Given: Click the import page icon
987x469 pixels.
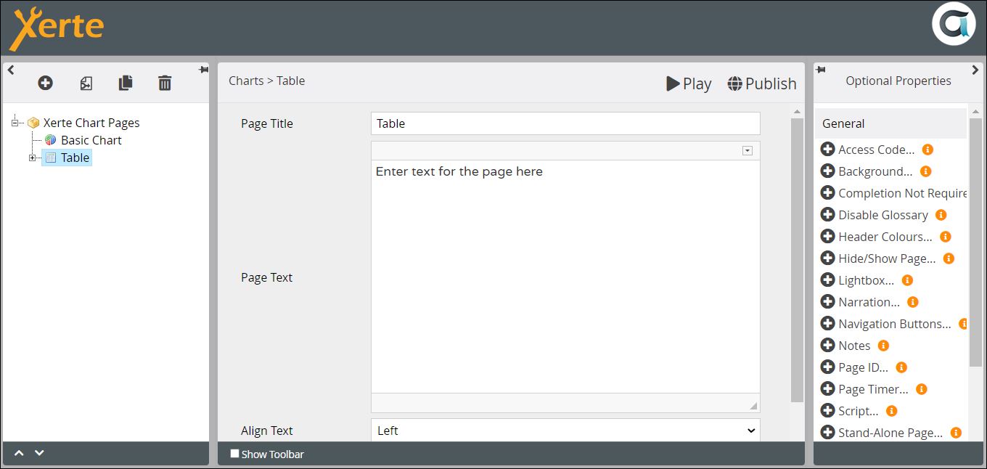Looking at the screenshot, I should point(86,83).
